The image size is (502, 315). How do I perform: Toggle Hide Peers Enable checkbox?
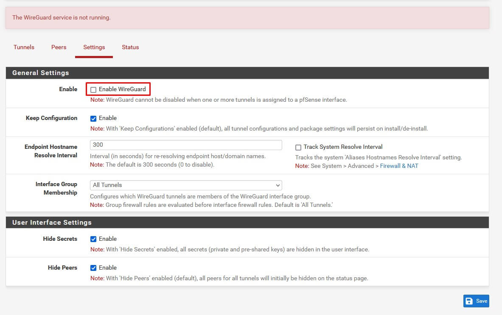(x=93, y=268)
